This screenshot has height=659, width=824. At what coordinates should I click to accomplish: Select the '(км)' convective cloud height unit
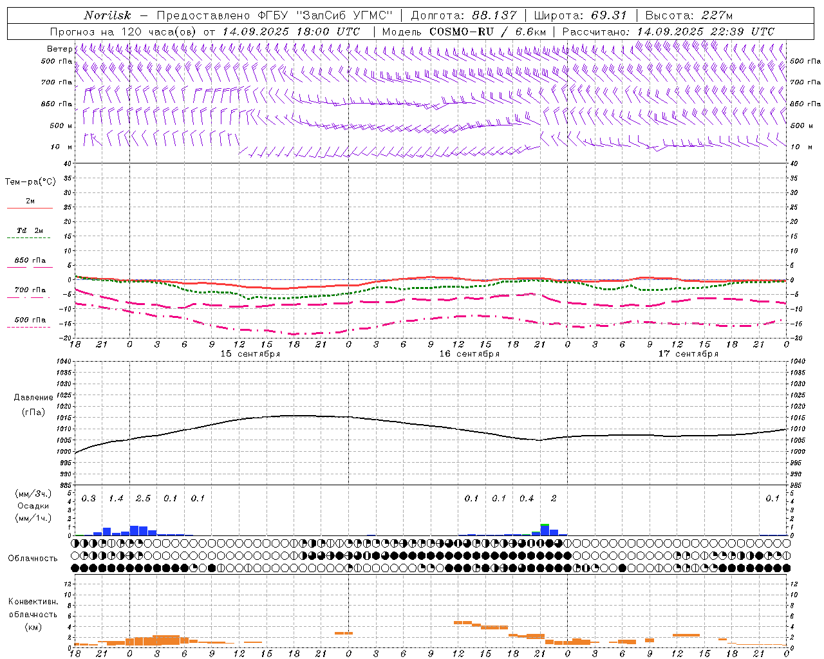click(x=33, y=627)
